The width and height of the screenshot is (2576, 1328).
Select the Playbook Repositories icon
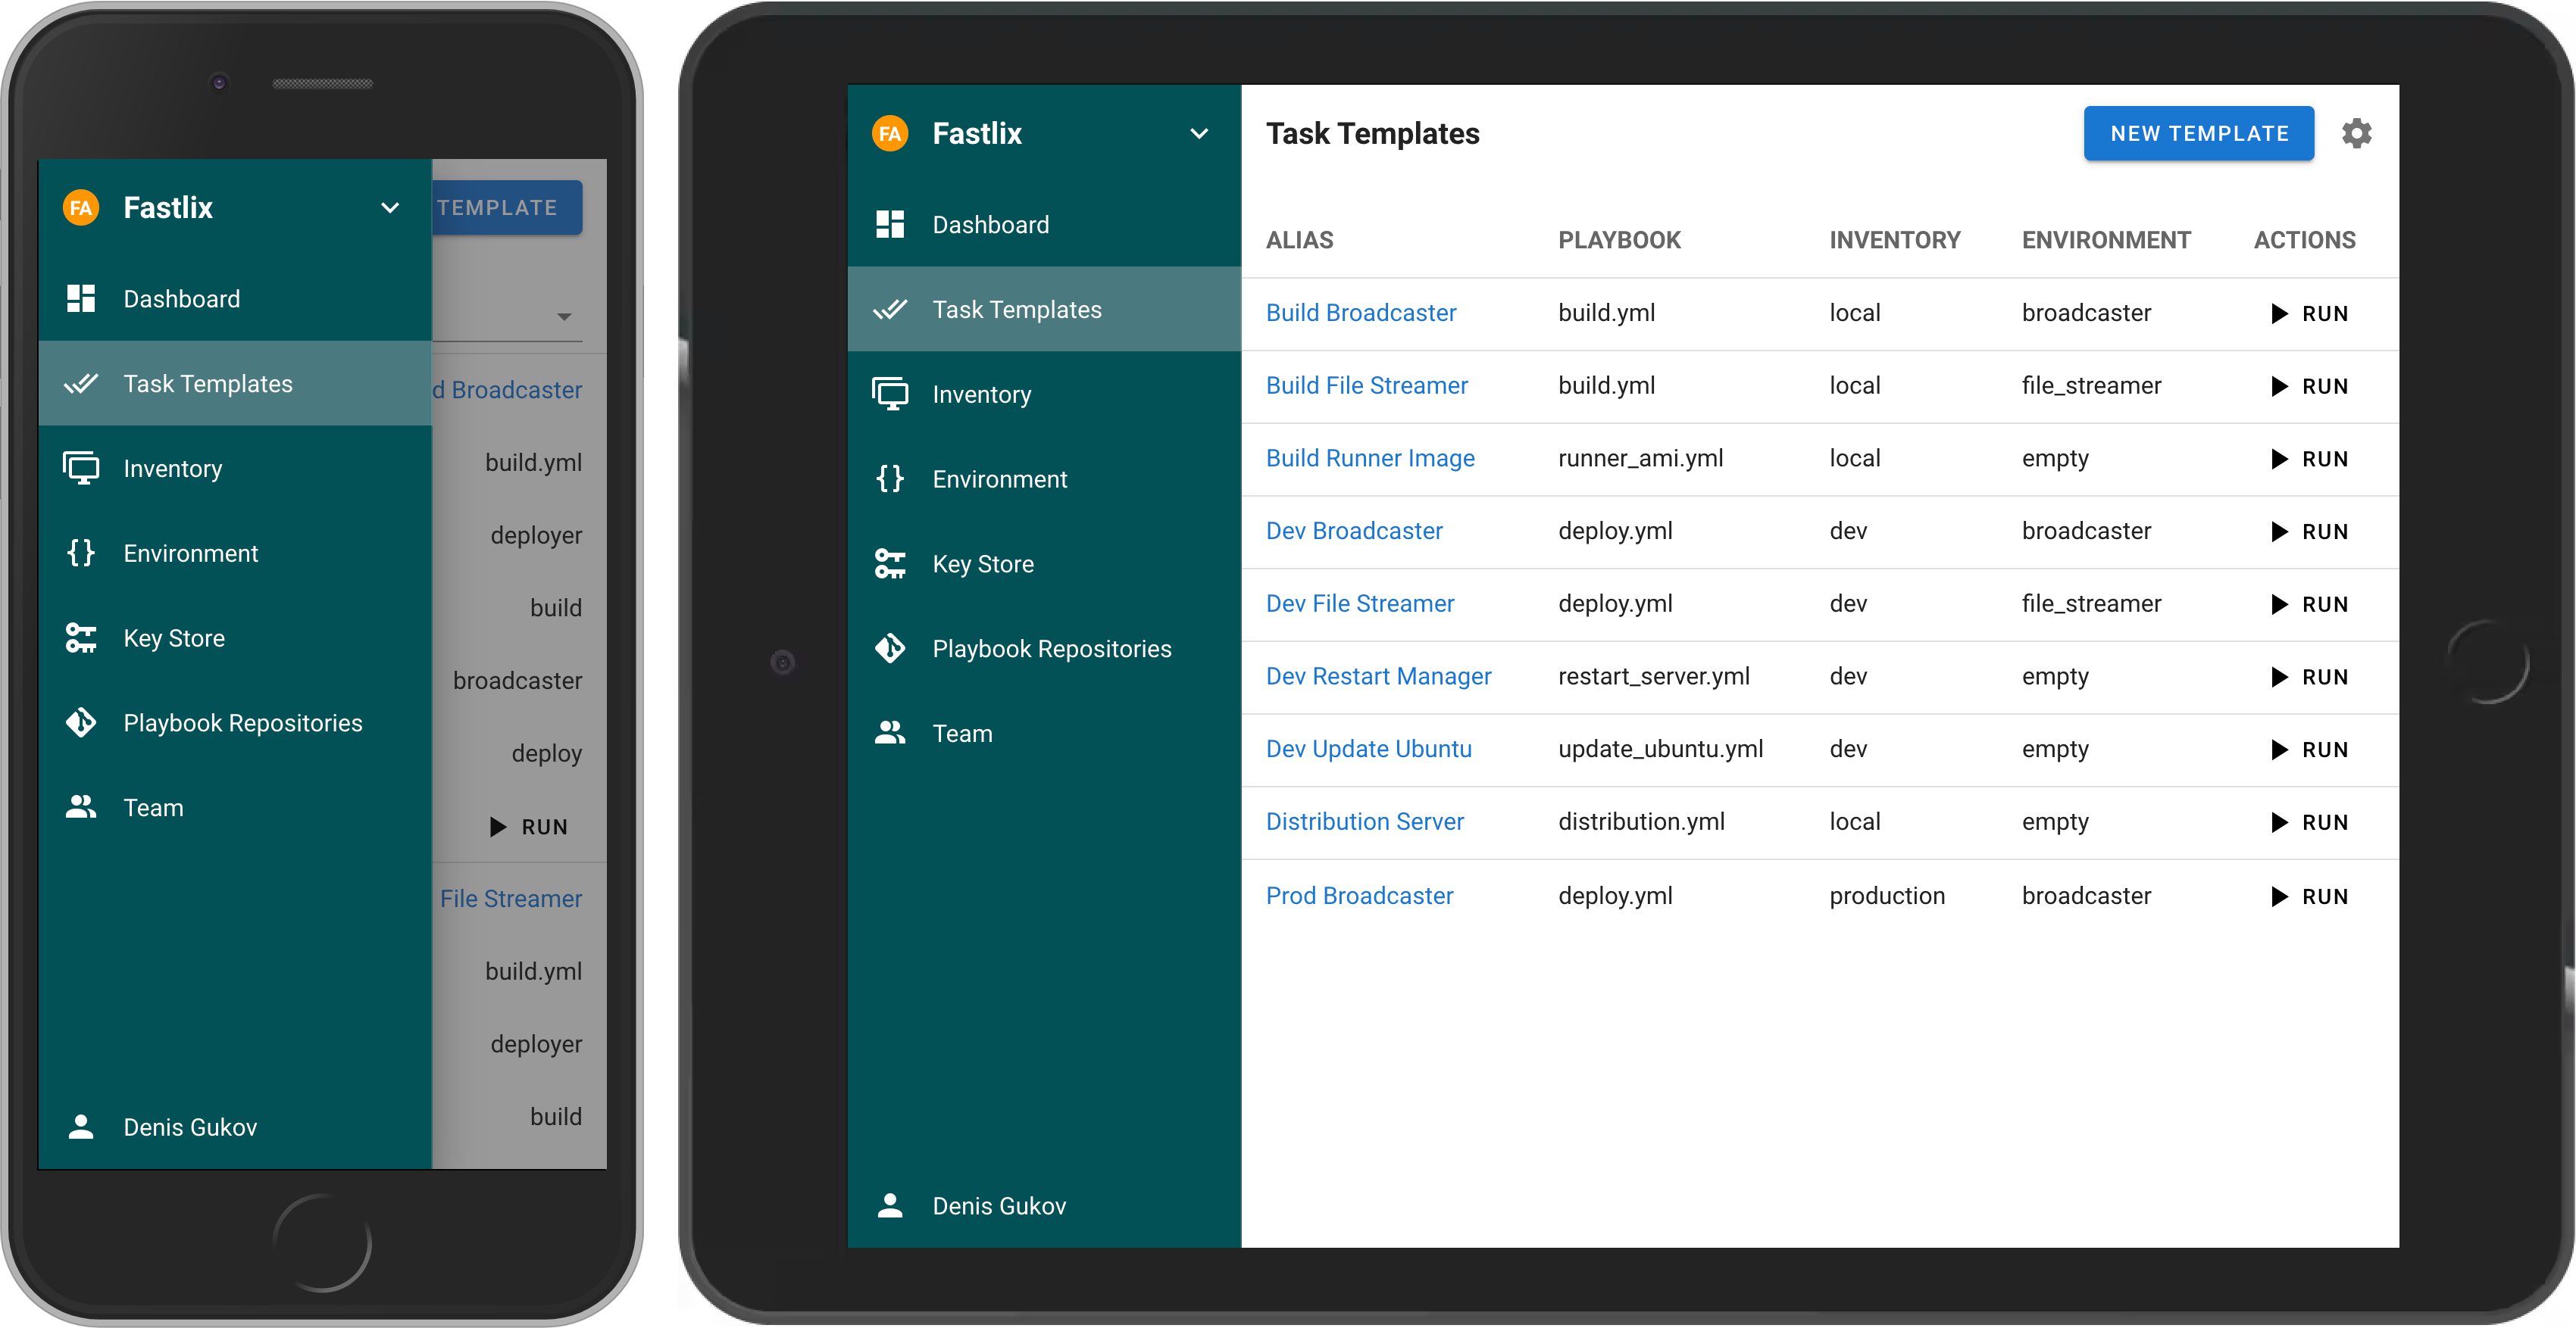(889, 649)
